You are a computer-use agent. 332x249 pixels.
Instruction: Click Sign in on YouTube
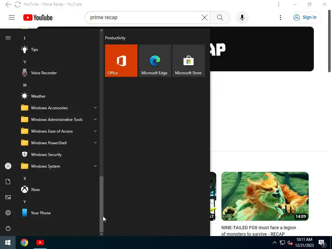pos(305,18)
